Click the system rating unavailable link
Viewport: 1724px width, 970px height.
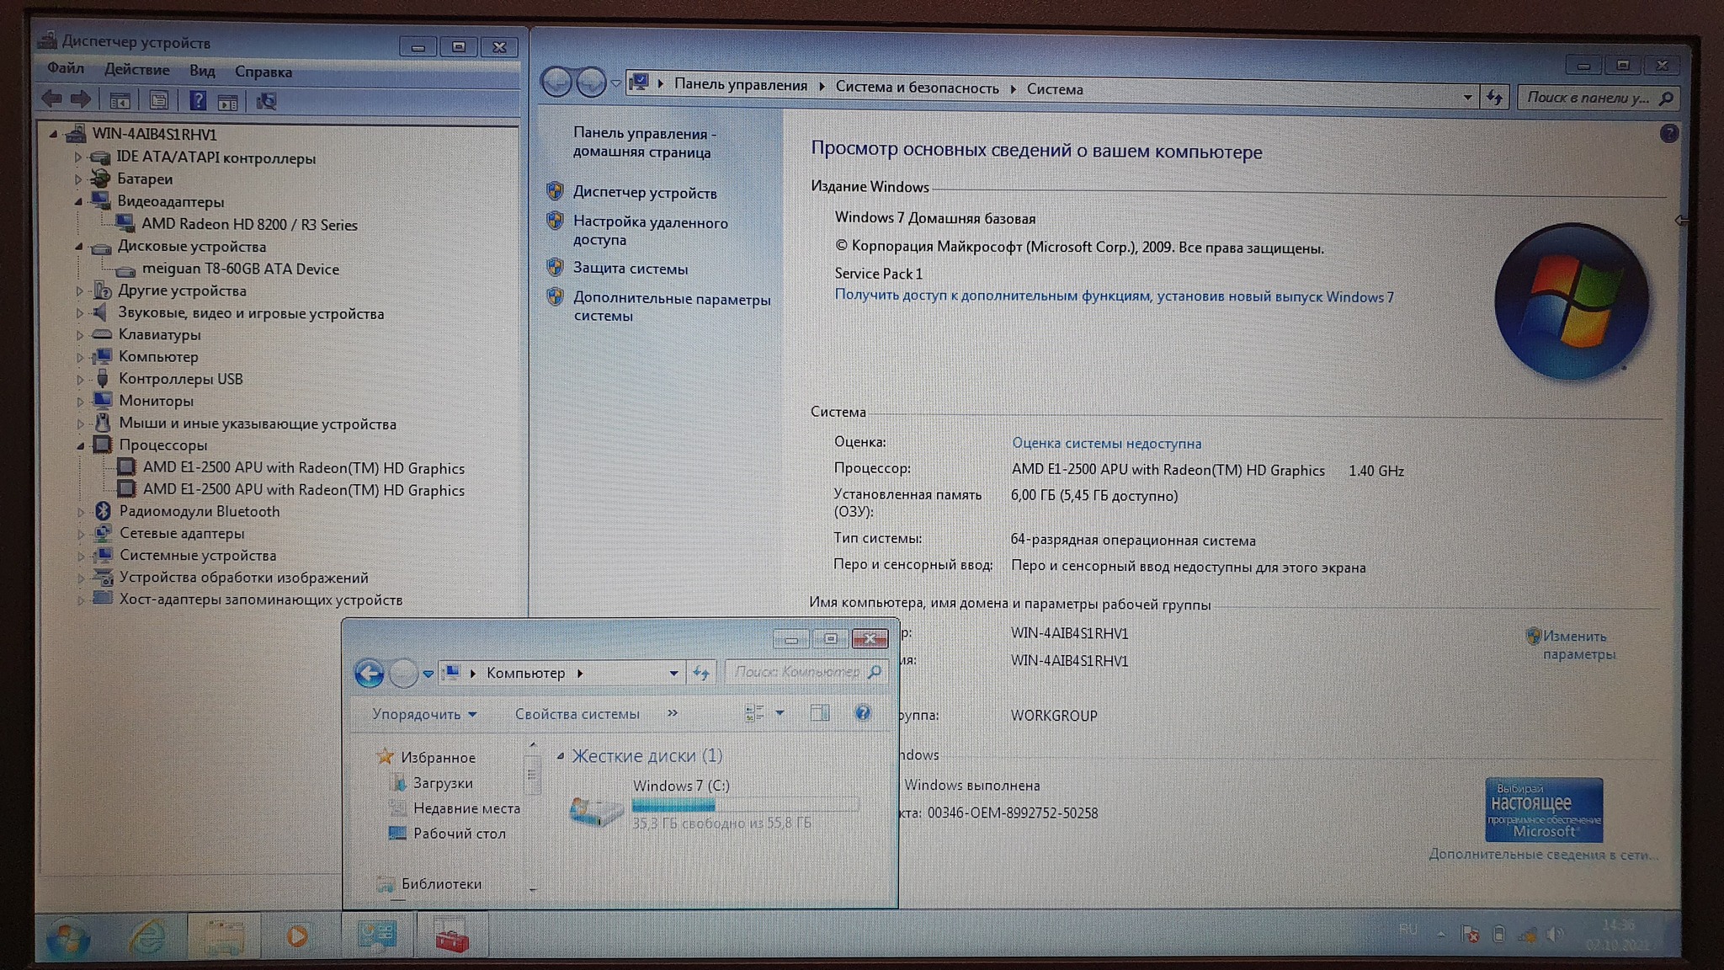click(1106, 443)
